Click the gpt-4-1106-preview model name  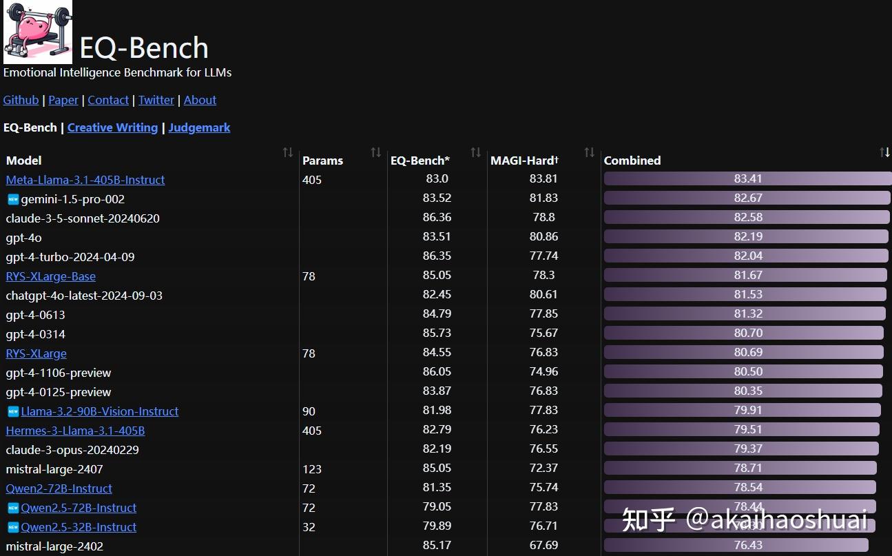pos(59,373)
